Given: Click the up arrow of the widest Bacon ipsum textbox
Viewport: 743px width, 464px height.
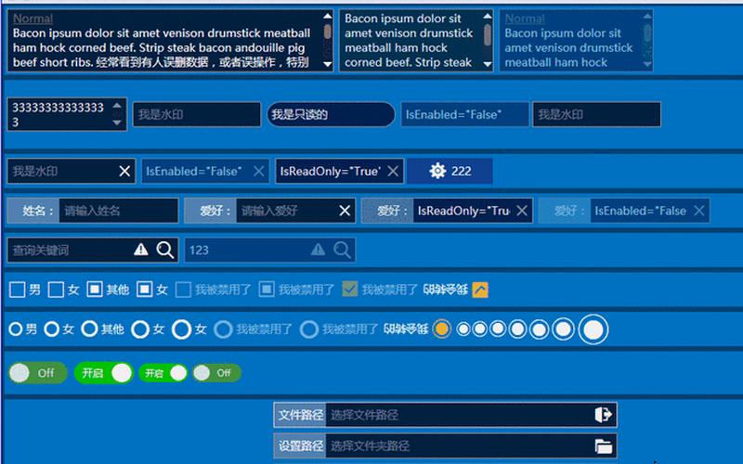Looking at the screenshot, I should click(x=328, y=16).
